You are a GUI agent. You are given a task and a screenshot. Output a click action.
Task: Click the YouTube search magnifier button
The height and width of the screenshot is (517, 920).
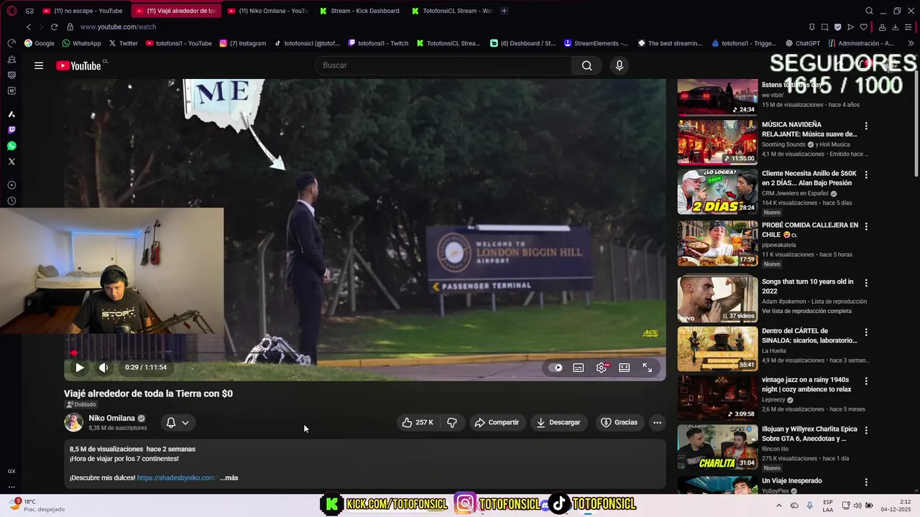[587, 65]
